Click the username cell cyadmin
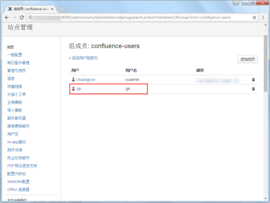The image size is (270, 203). 132,80
